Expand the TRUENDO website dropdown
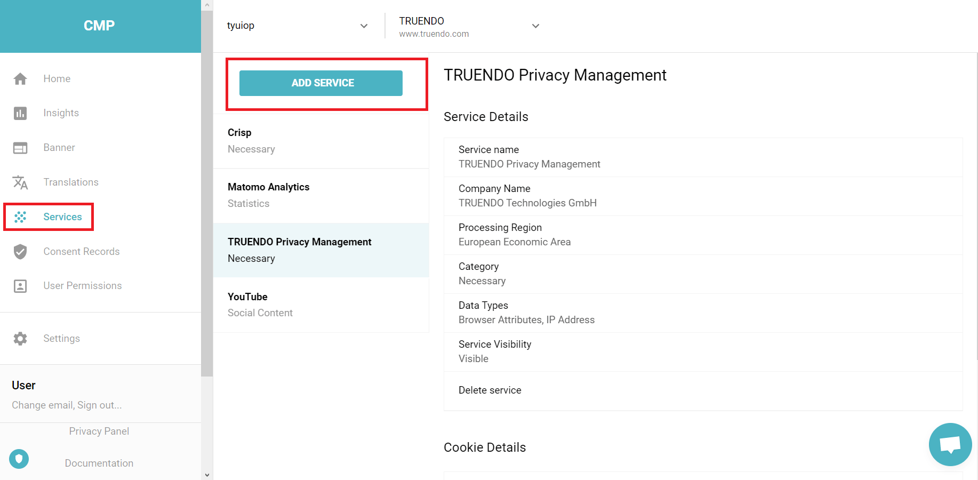Image resolution: width=978 pixels, height=480 pixels. click(x=535, y=26)
